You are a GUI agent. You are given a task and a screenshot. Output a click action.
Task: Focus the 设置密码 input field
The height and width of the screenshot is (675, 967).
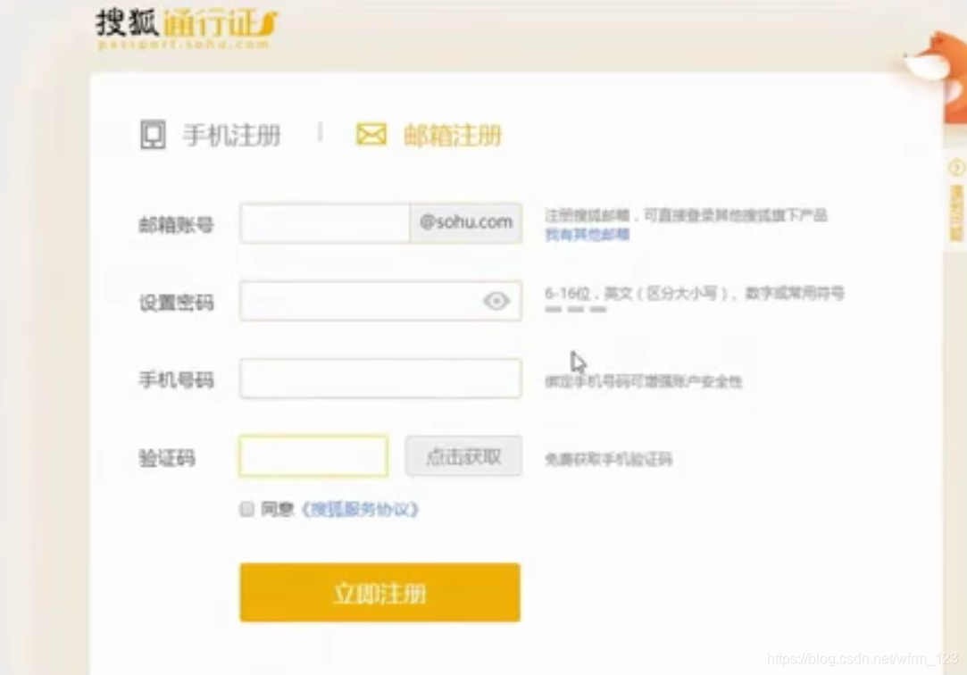click(380, 301)
